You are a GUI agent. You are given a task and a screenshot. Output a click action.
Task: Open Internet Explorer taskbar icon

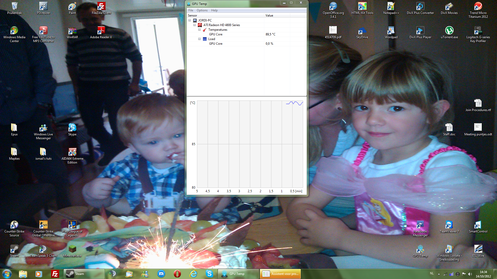pos(193,274)
